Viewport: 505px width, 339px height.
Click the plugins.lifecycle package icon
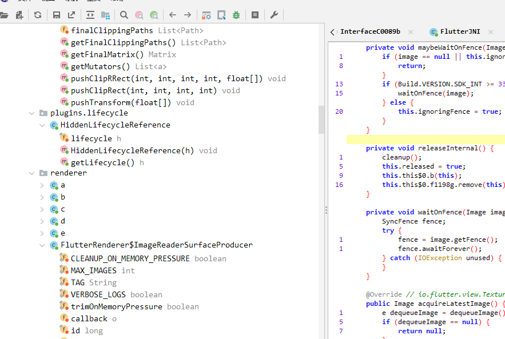(x=43, y=113)
